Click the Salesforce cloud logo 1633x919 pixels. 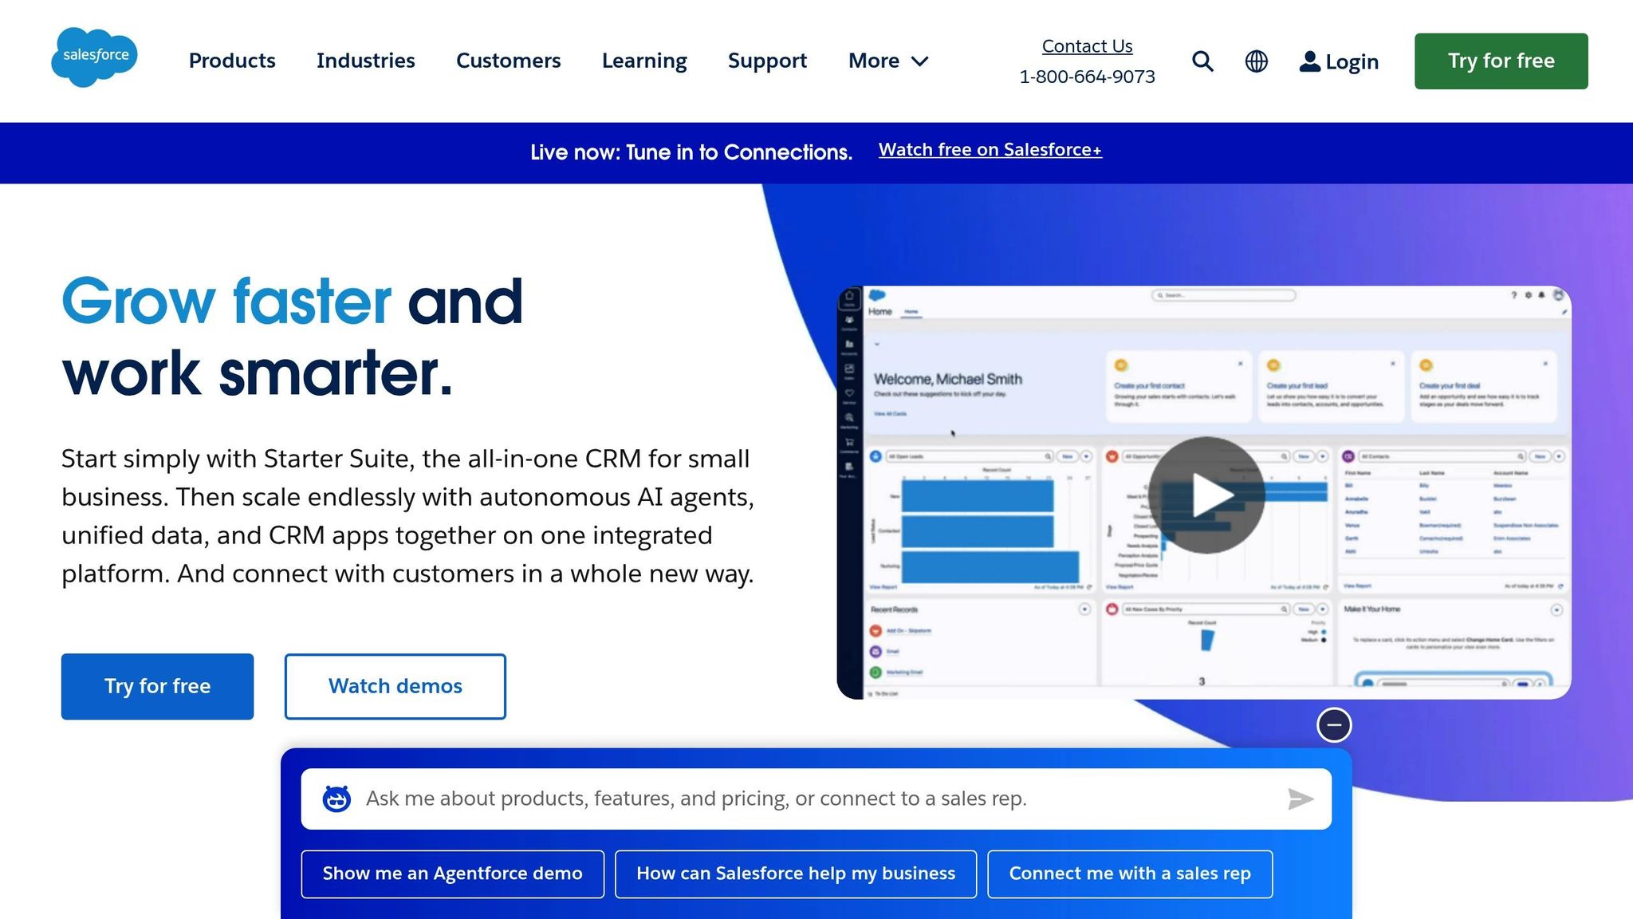coord(94,56)
